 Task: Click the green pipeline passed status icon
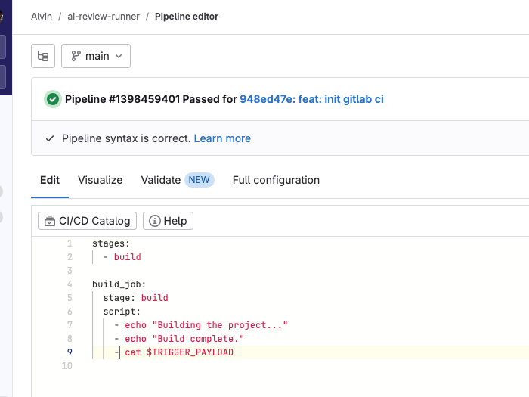52,99
